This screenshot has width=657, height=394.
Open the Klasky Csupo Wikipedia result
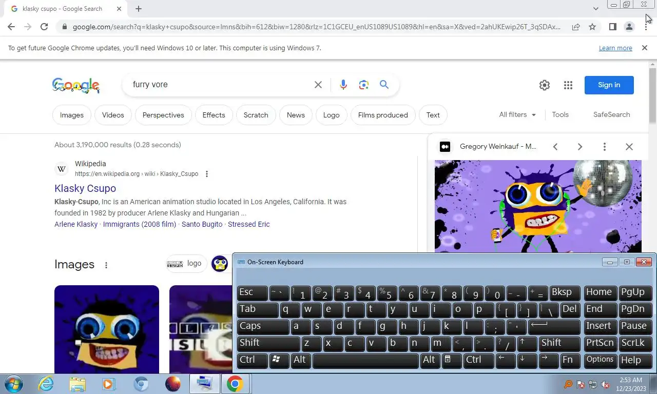click(85, 188)
